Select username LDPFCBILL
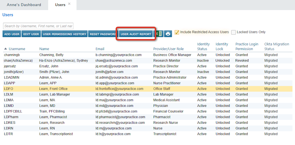Viewport: 295px width, 145px height. point(13,111)
